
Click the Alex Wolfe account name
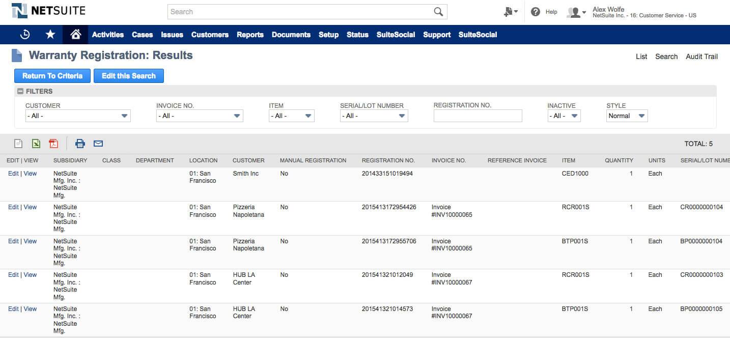pyautogui.click(x=608, y=9)
